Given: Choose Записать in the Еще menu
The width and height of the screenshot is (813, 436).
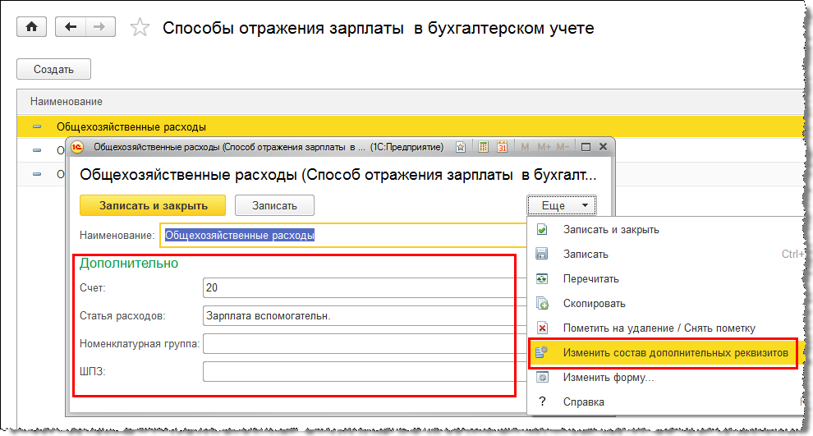Looking at the screenshot, I should tap(586, 254).
